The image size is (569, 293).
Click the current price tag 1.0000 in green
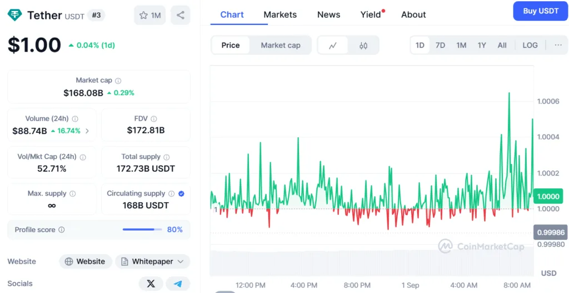pyautogui.click(x=547, y=197)
